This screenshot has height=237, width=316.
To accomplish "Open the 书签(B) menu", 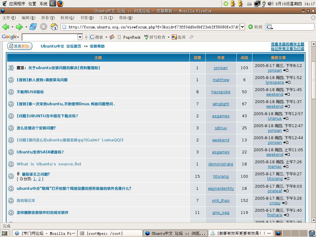I will [x=87, y=18].
